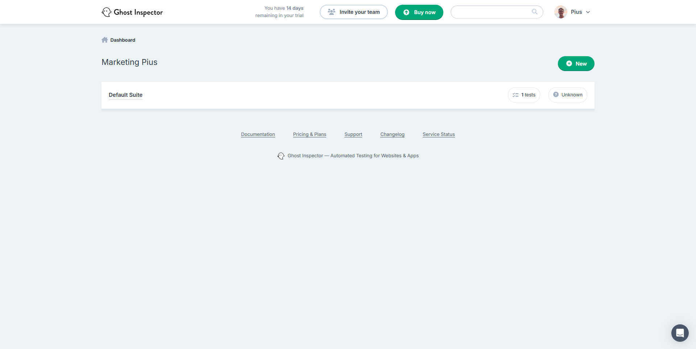Check the Service Status link
The height and width of the screenshot is (349, 696).
click(439, 134)
